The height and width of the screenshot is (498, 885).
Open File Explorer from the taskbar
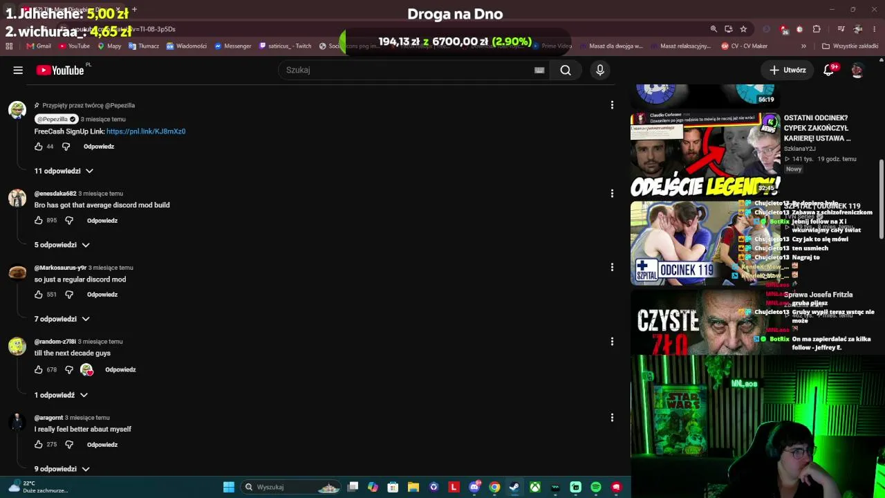[413, 487]
